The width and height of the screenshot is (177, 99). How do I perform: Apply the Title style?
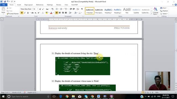(127, 11)
